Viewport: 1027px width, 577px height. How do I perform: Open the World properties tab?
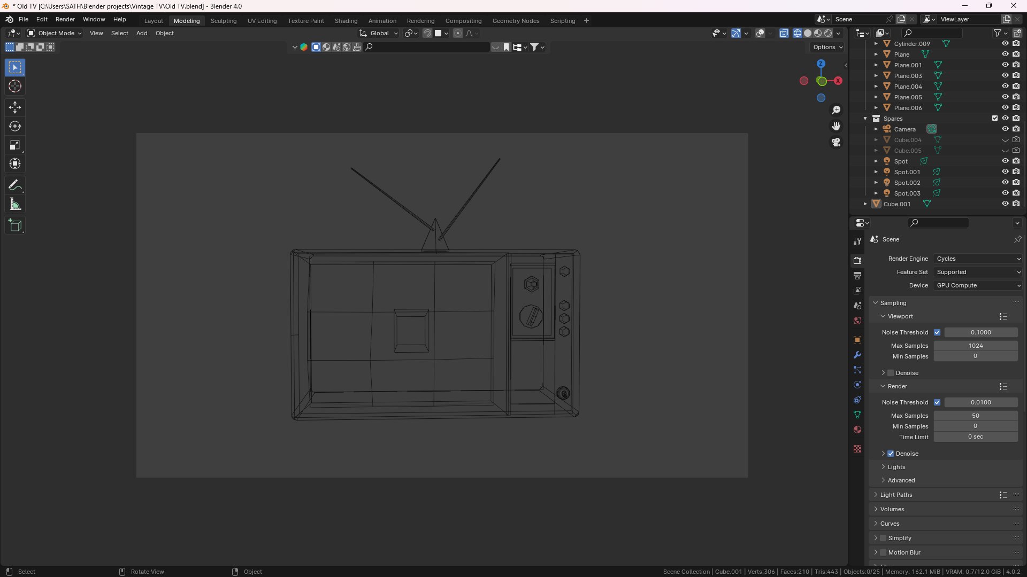coord(857,321)
